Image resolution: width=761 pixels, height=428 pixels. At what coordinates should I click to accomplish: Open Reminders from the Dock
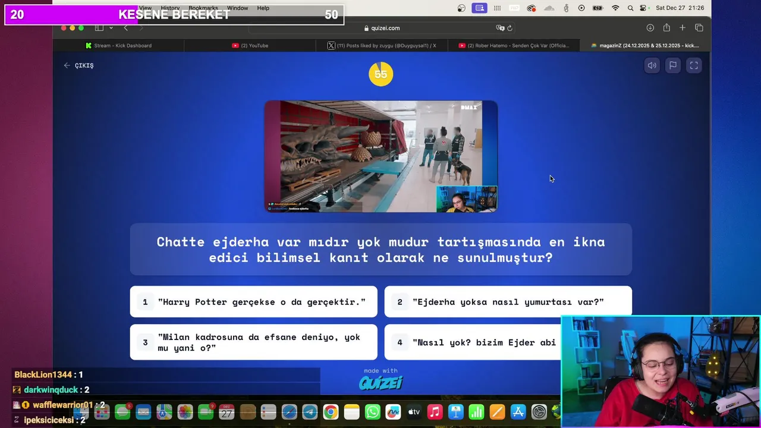[268, 412]
